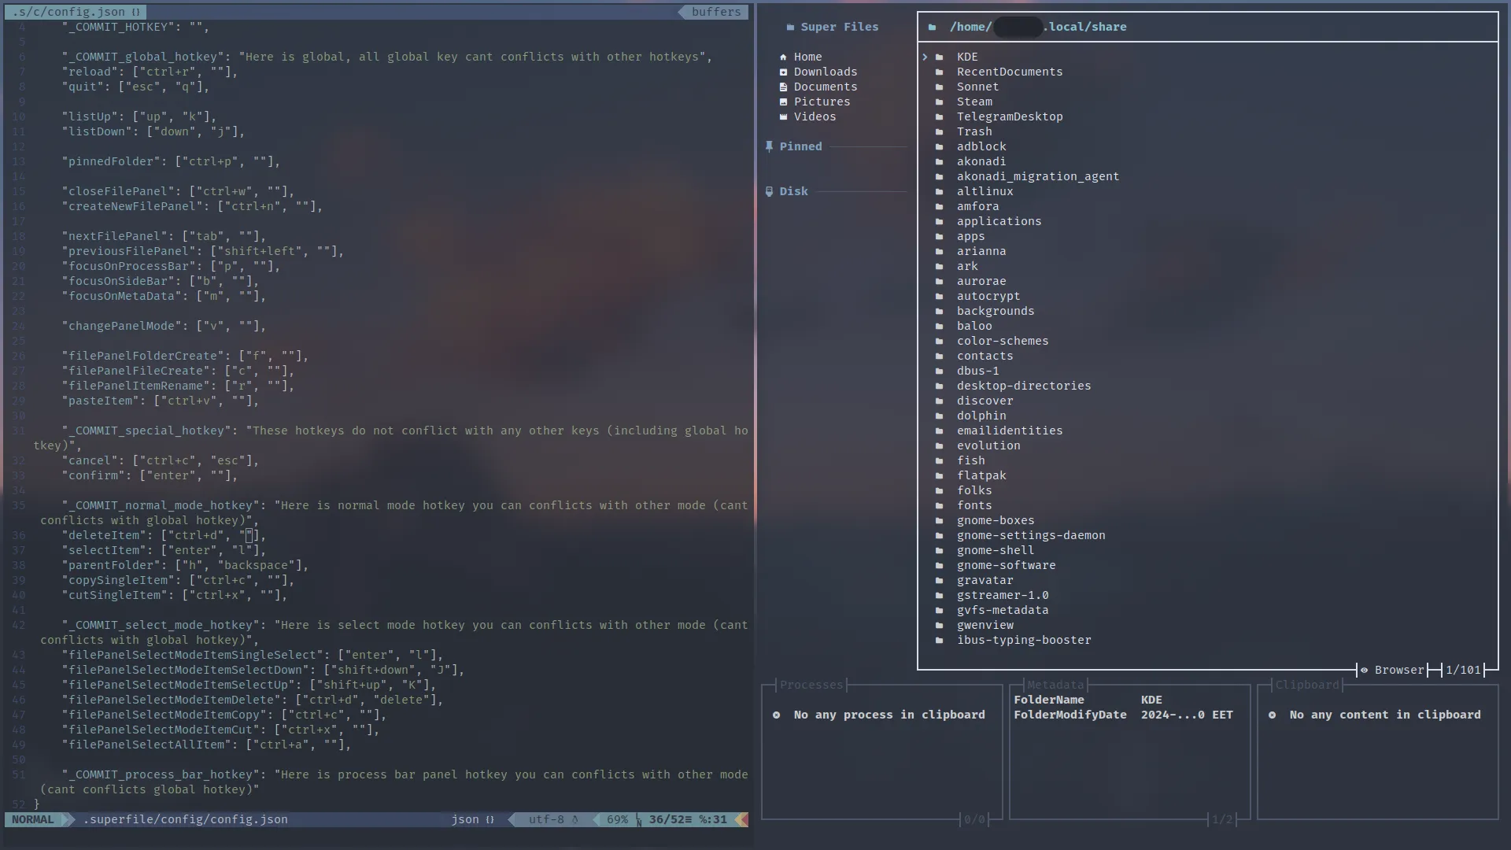Click the pin icon beside Pinned section

[770, 146]
